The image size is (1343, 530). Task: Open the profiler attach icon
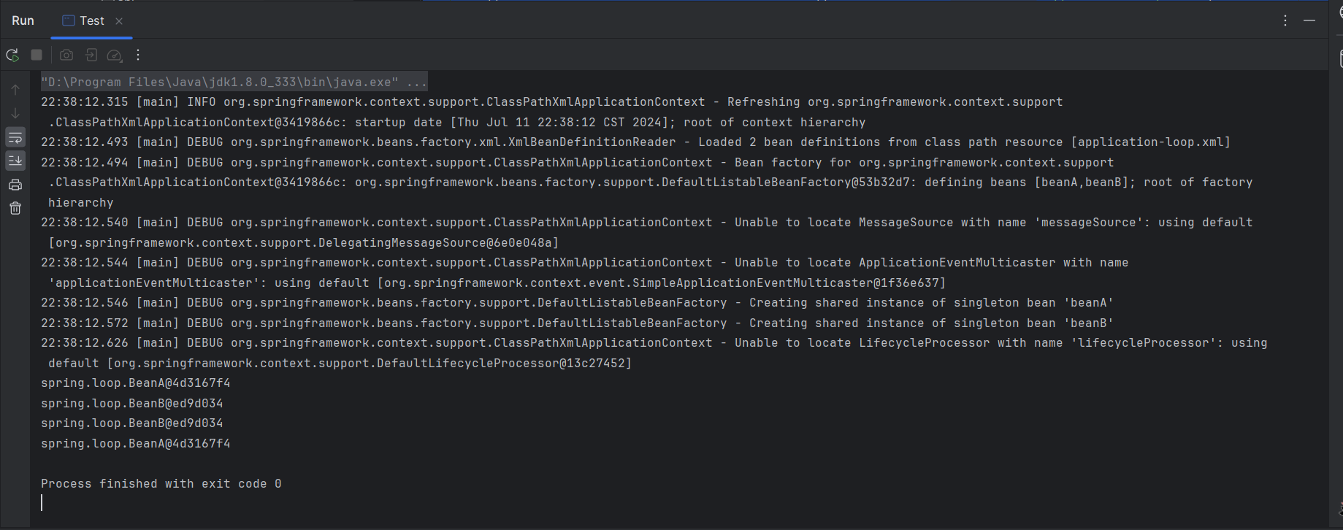pyautogui.click(x=115, y=55)
